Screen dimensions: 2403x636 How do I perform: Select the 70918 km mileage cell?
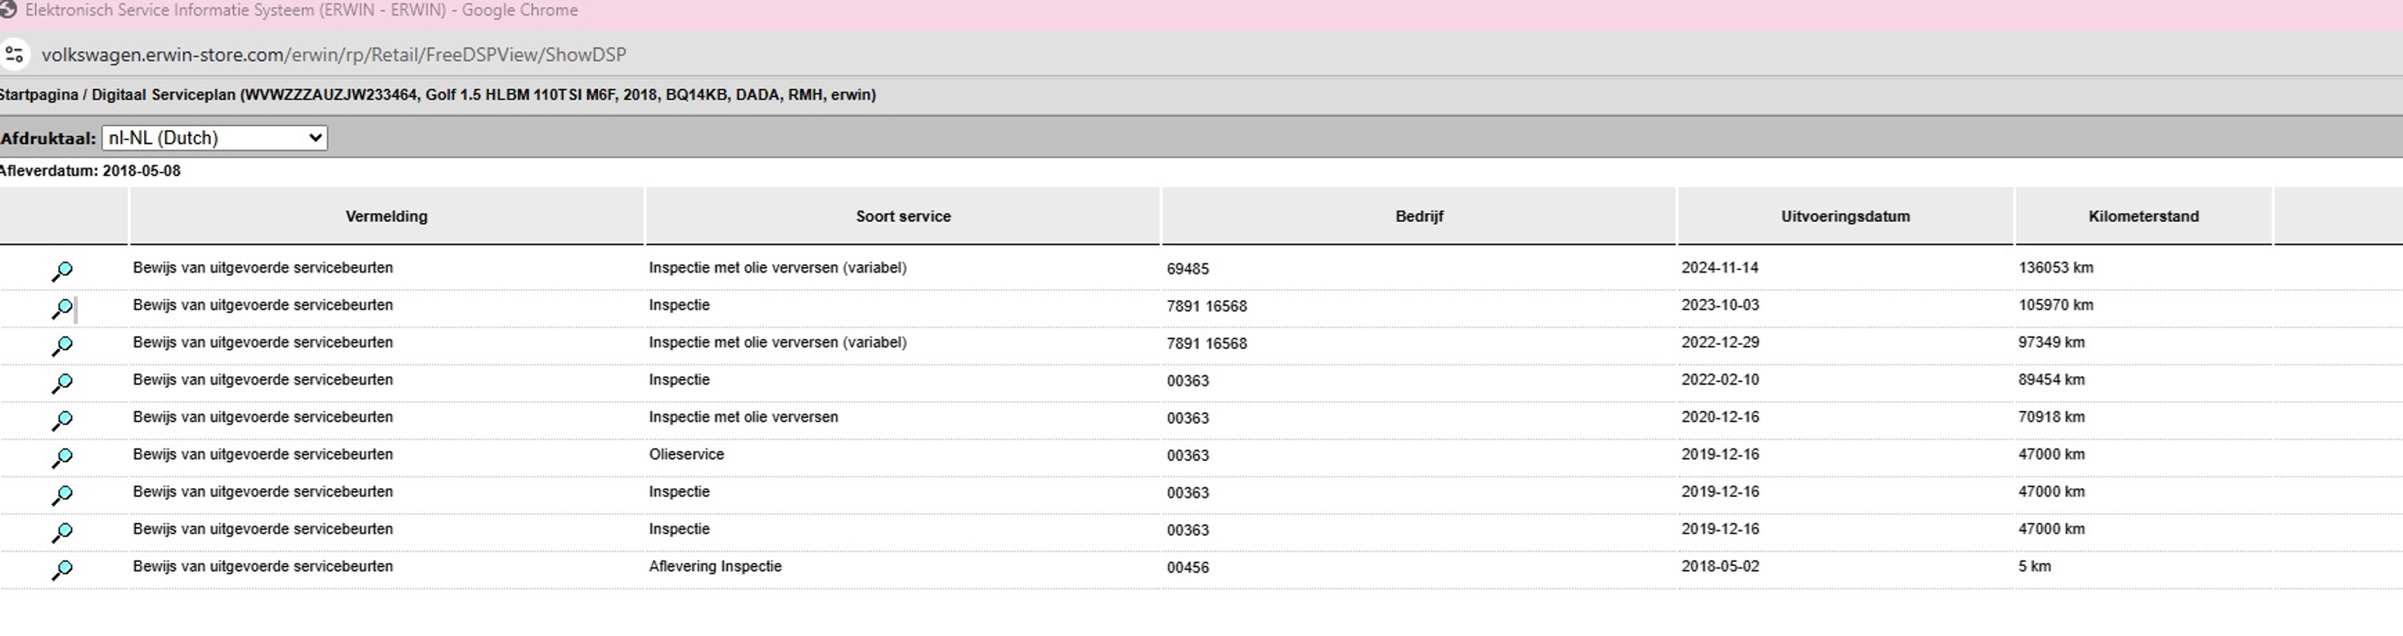pyautogui.click(x=2051, y=417)
